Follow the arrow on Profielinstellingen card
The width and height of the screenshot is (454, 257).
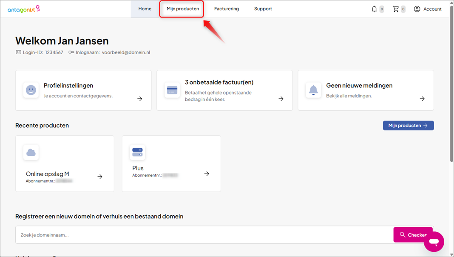[x=140, y=99]
